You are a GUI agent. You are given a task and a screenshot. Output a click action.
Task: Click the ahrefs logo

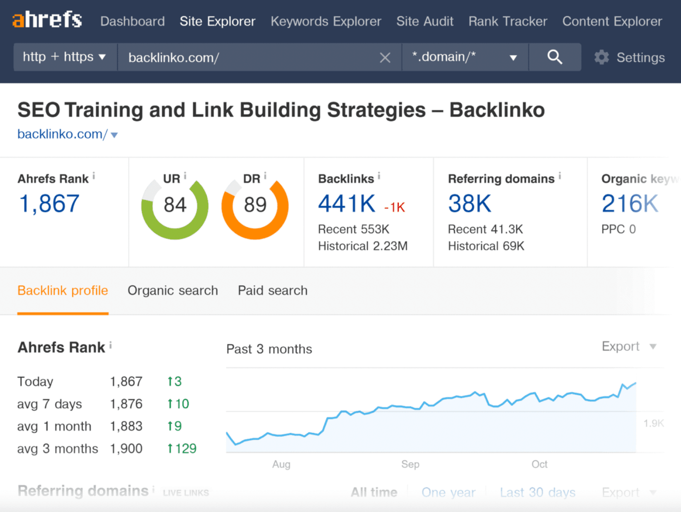coord(47,20)
